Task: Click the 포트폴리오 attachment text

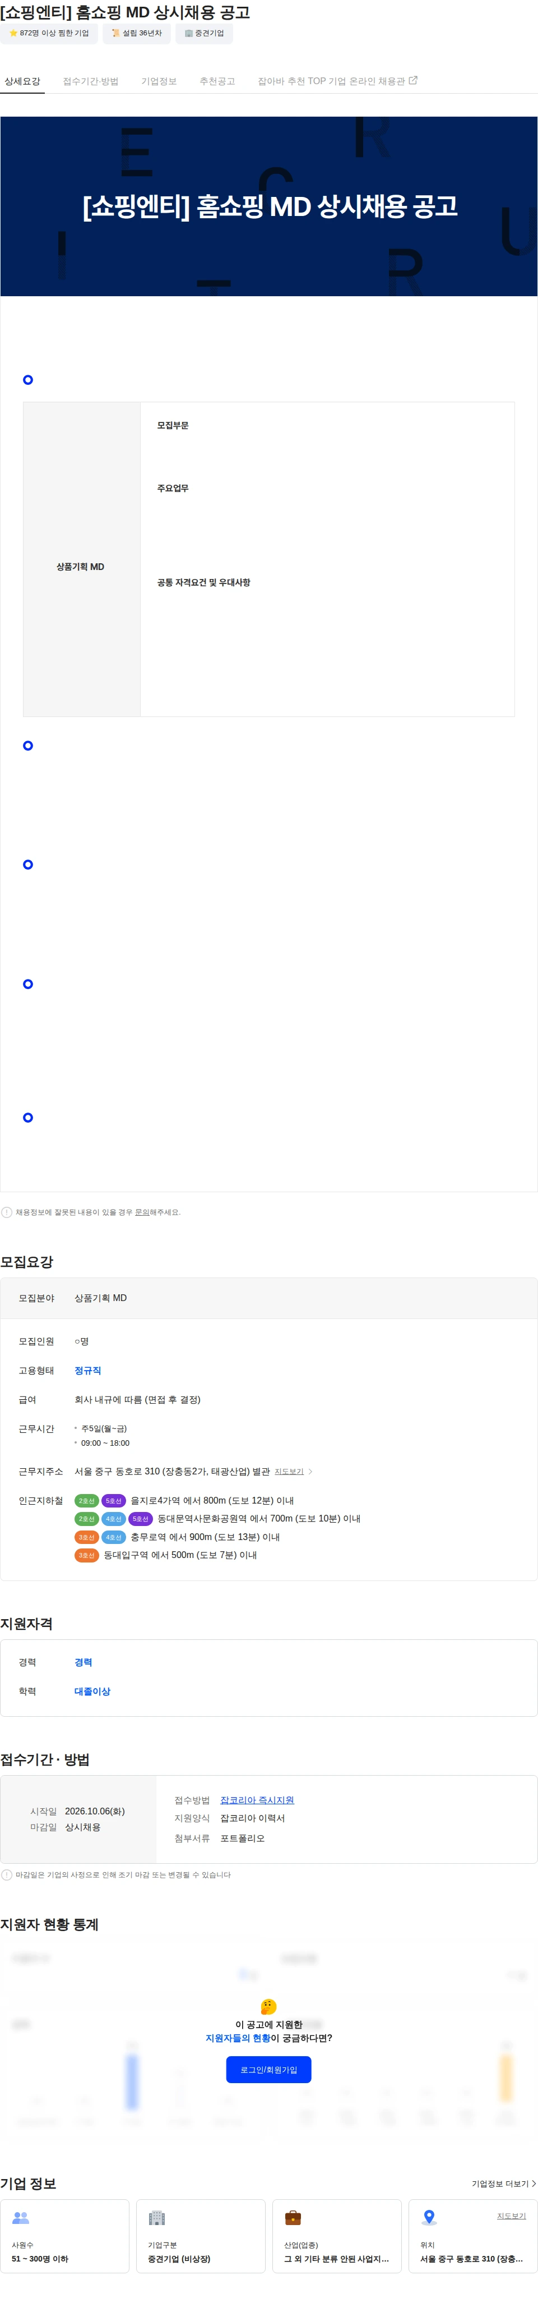Action: tap(242, 1839)
